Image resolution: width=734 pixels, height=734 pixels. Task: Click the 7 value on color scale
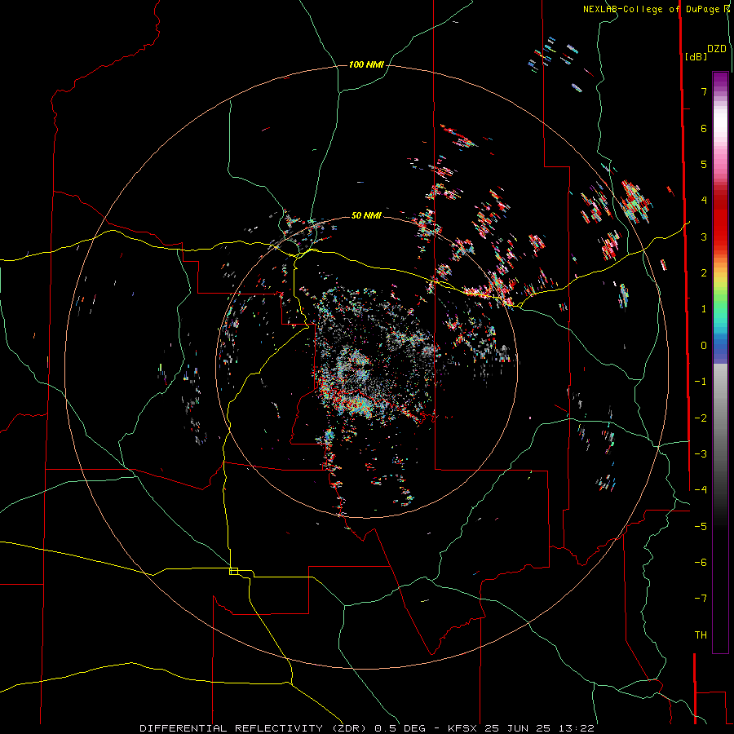pyautogui.click(x=704, y=91)
